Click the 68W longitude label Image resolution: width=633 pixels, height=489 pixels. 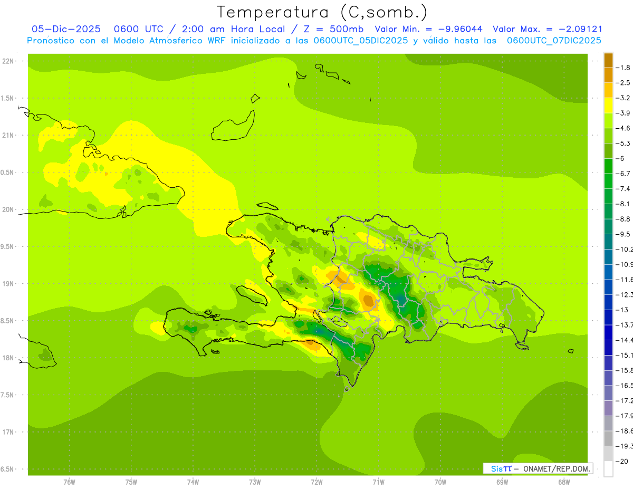click(563, 482)
